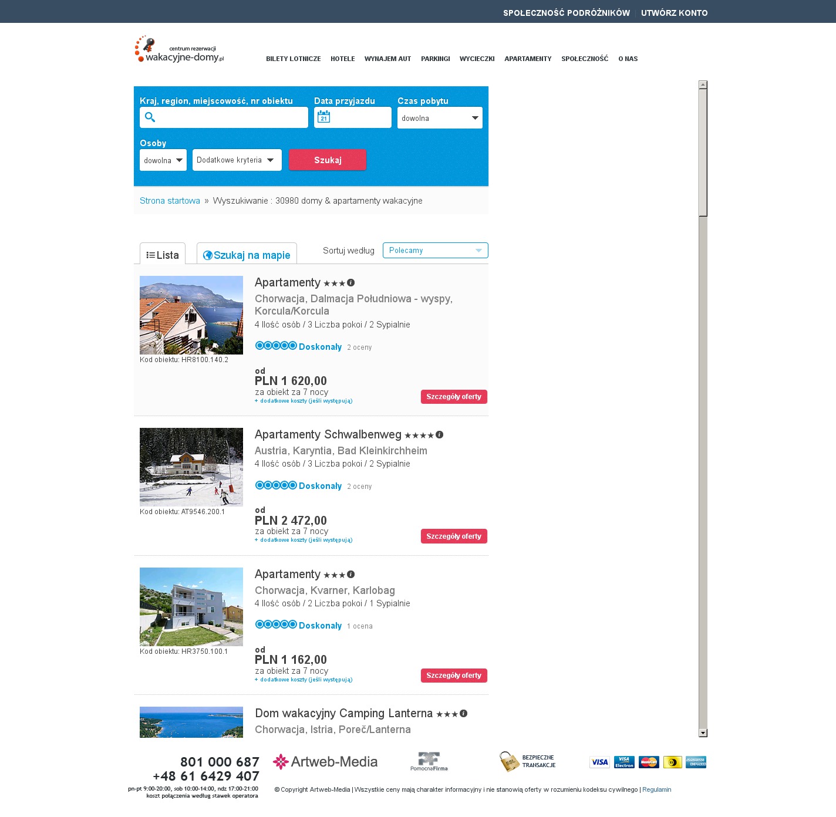The width and height of the screenshot is (836, 817).
Task: Switch to the Lista tab
Action: coord(163,255)
